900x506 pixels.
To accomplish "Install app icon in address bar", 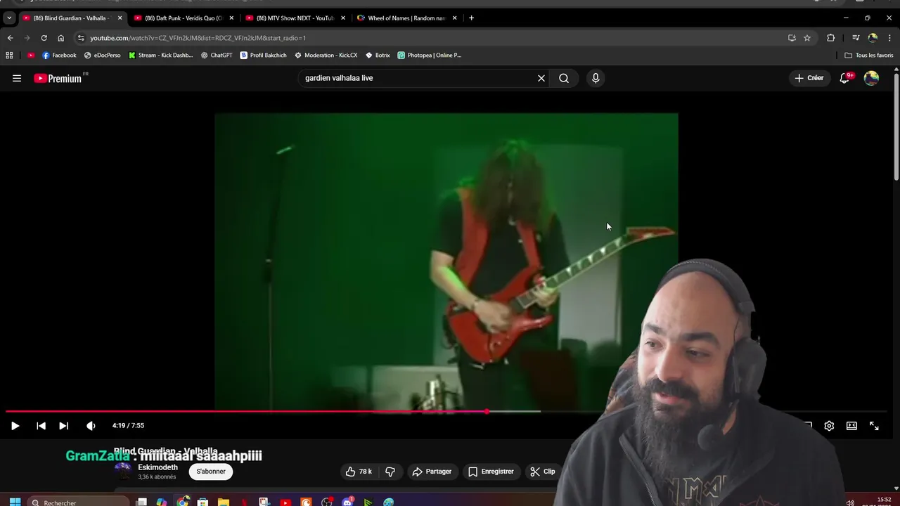I will tap(792, 38).
